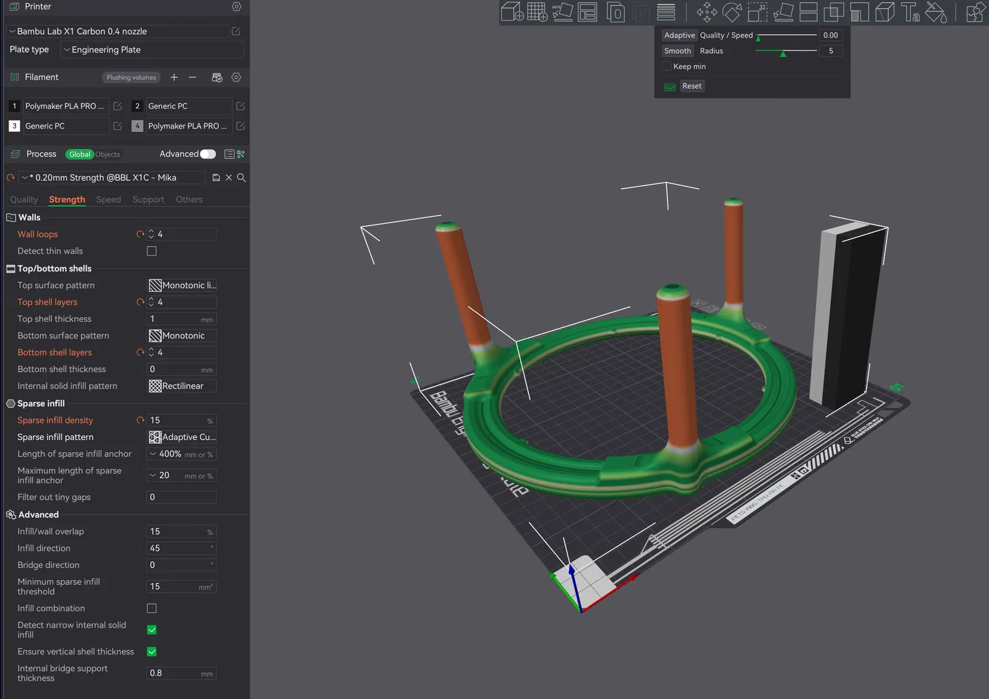Check the Keep min checkbox
Viewport: 989px width, 699px height.
click(x=667, y=66)
